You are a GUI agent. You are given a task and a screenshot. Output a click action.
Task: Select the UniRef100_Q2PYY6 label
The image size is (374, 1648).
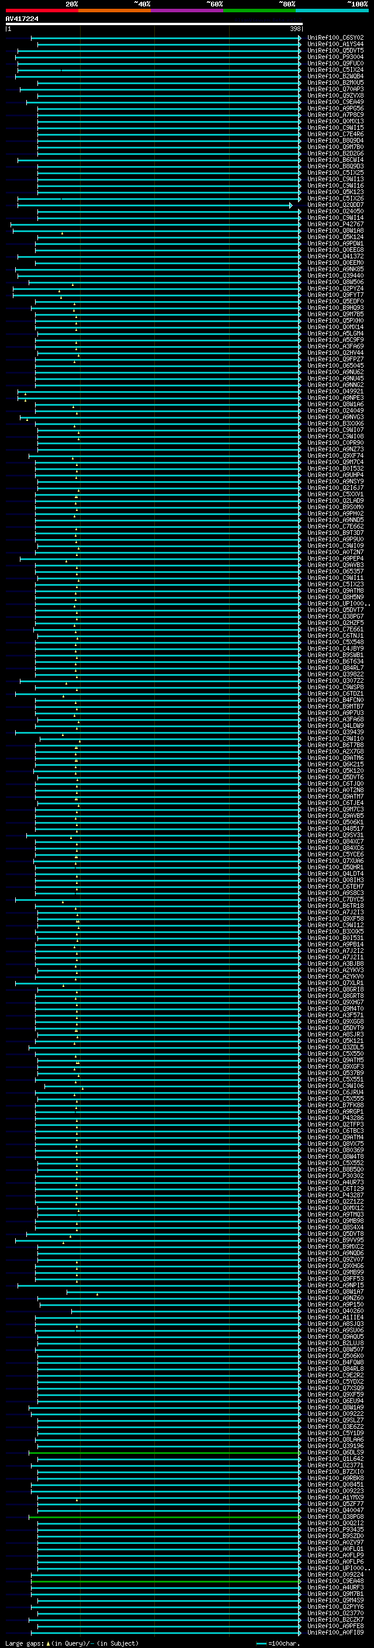[335, 1606]
